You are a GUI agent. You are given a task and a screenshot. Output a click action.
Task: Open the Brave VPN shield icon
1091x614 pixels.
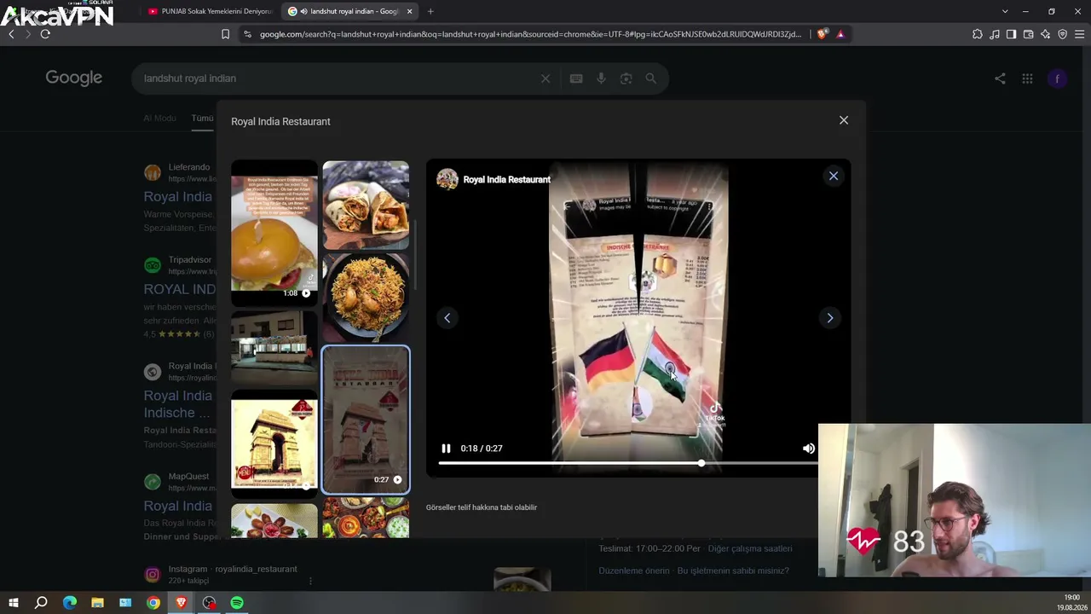click(1063, 34)
